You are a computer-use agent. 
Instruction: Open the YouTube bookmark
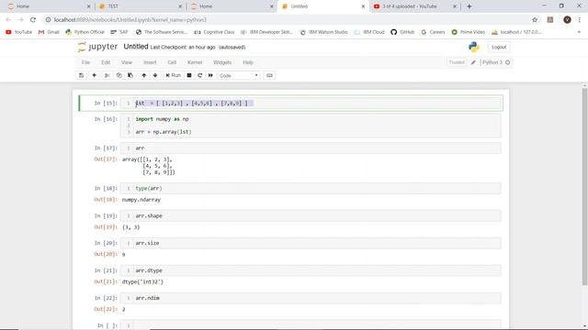click(18, 32)
